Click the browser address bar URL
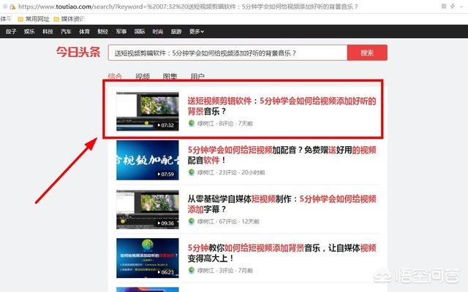The image size is (468, 292). pos(188,7)
